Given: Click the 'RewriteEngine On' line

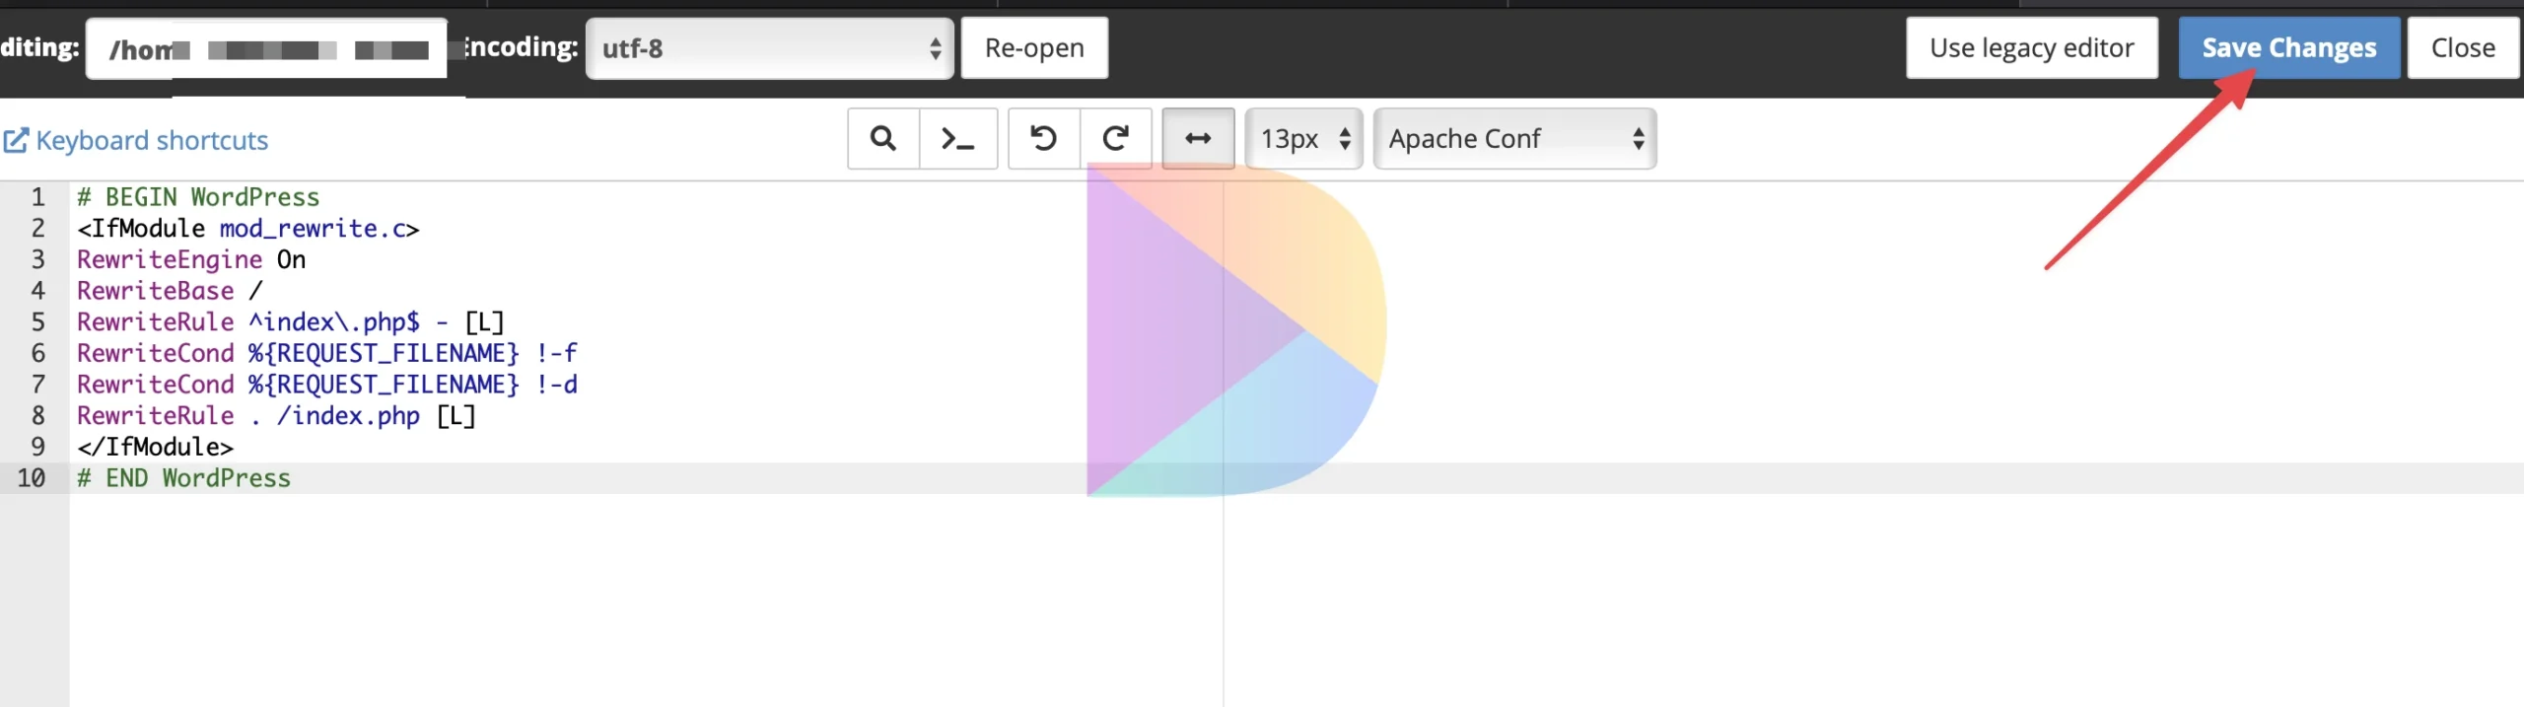Looking at the screenshot, I should (x=191, y=259).
